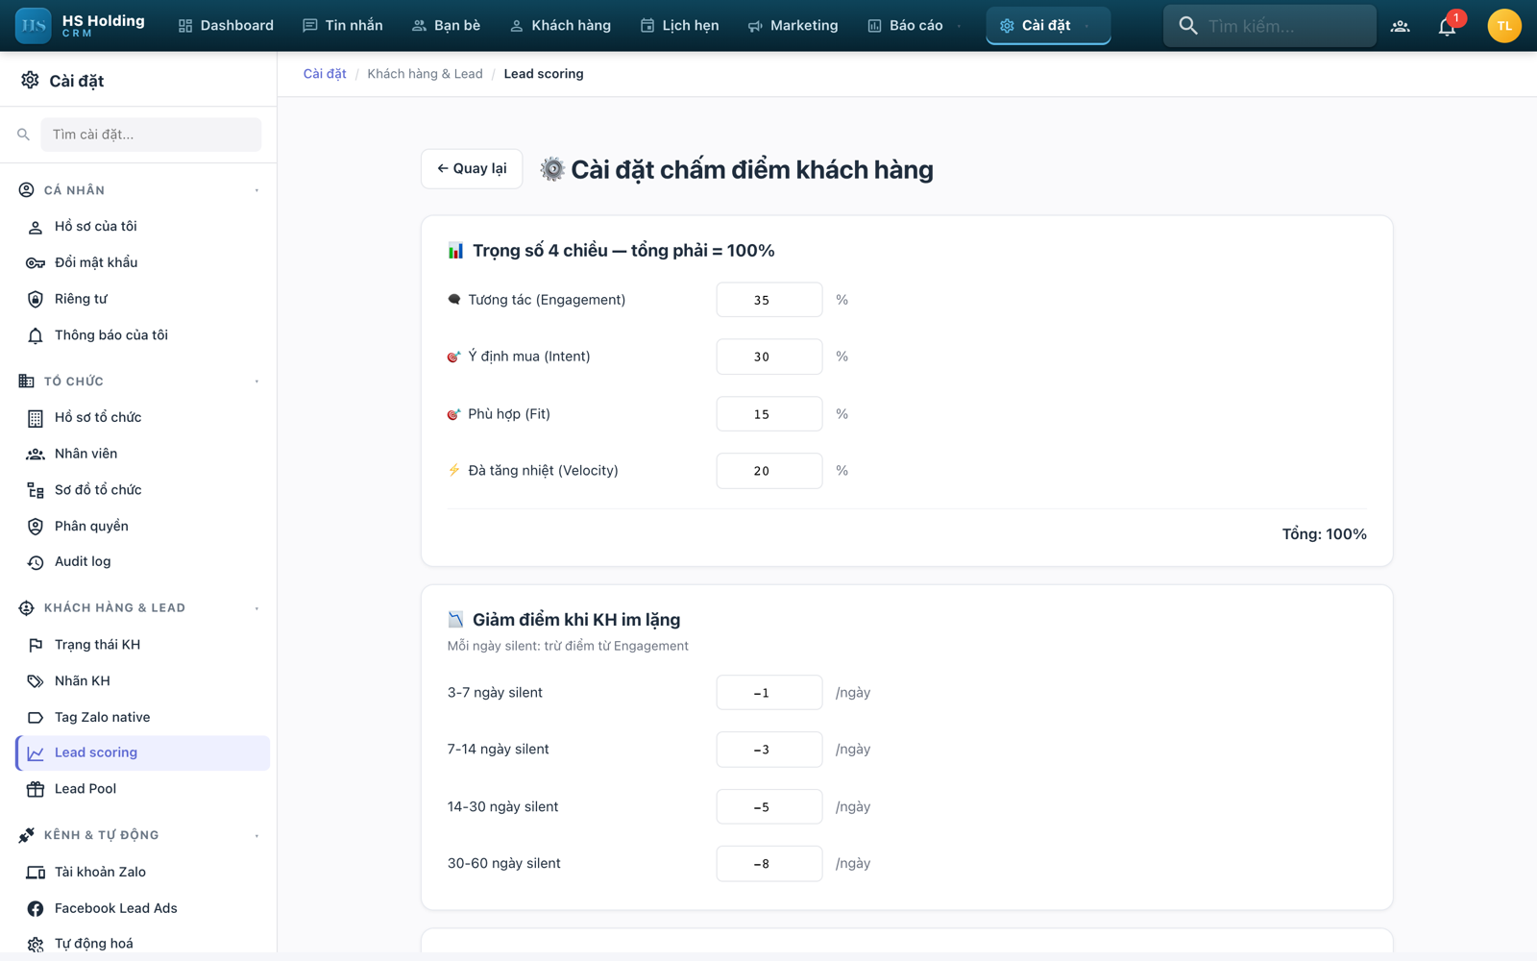Click Khách hàng & Lead breadcrumb
This screenshot has width=1537, height=961.
point(425,74)
